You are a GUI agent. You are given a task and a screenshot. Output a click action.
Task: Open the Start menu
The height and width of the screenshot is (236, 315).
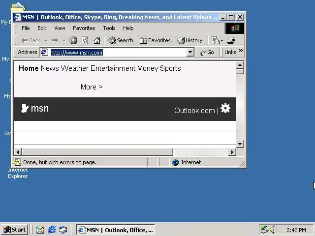14,230
